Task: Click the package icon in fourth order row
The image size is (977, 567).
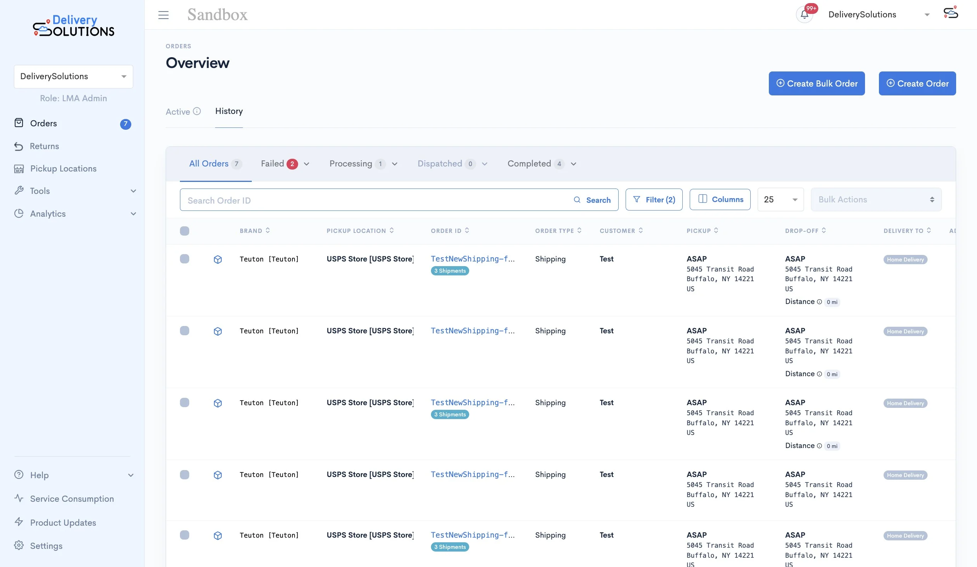Action: click(x=218, y=475)
